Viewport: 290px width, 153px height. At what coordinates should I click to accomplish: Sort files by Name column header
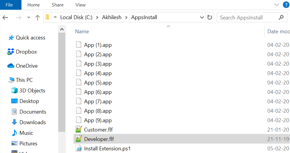point(82,31)
